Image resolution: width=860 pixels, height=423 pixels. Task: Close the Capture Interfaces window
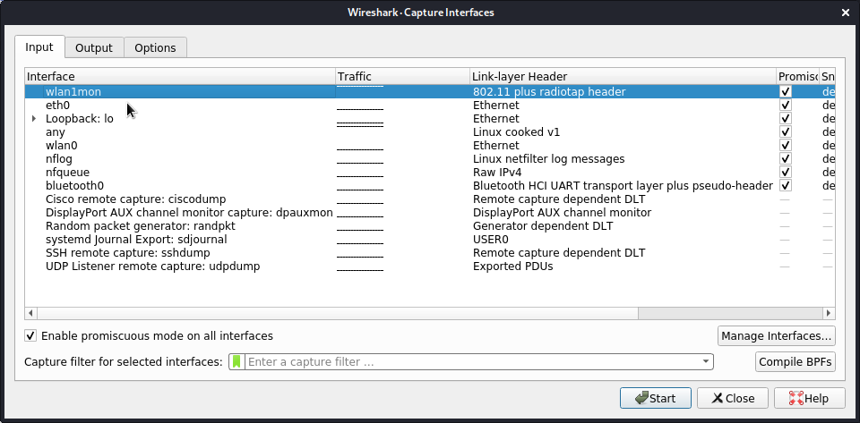(x=847, y=12)
